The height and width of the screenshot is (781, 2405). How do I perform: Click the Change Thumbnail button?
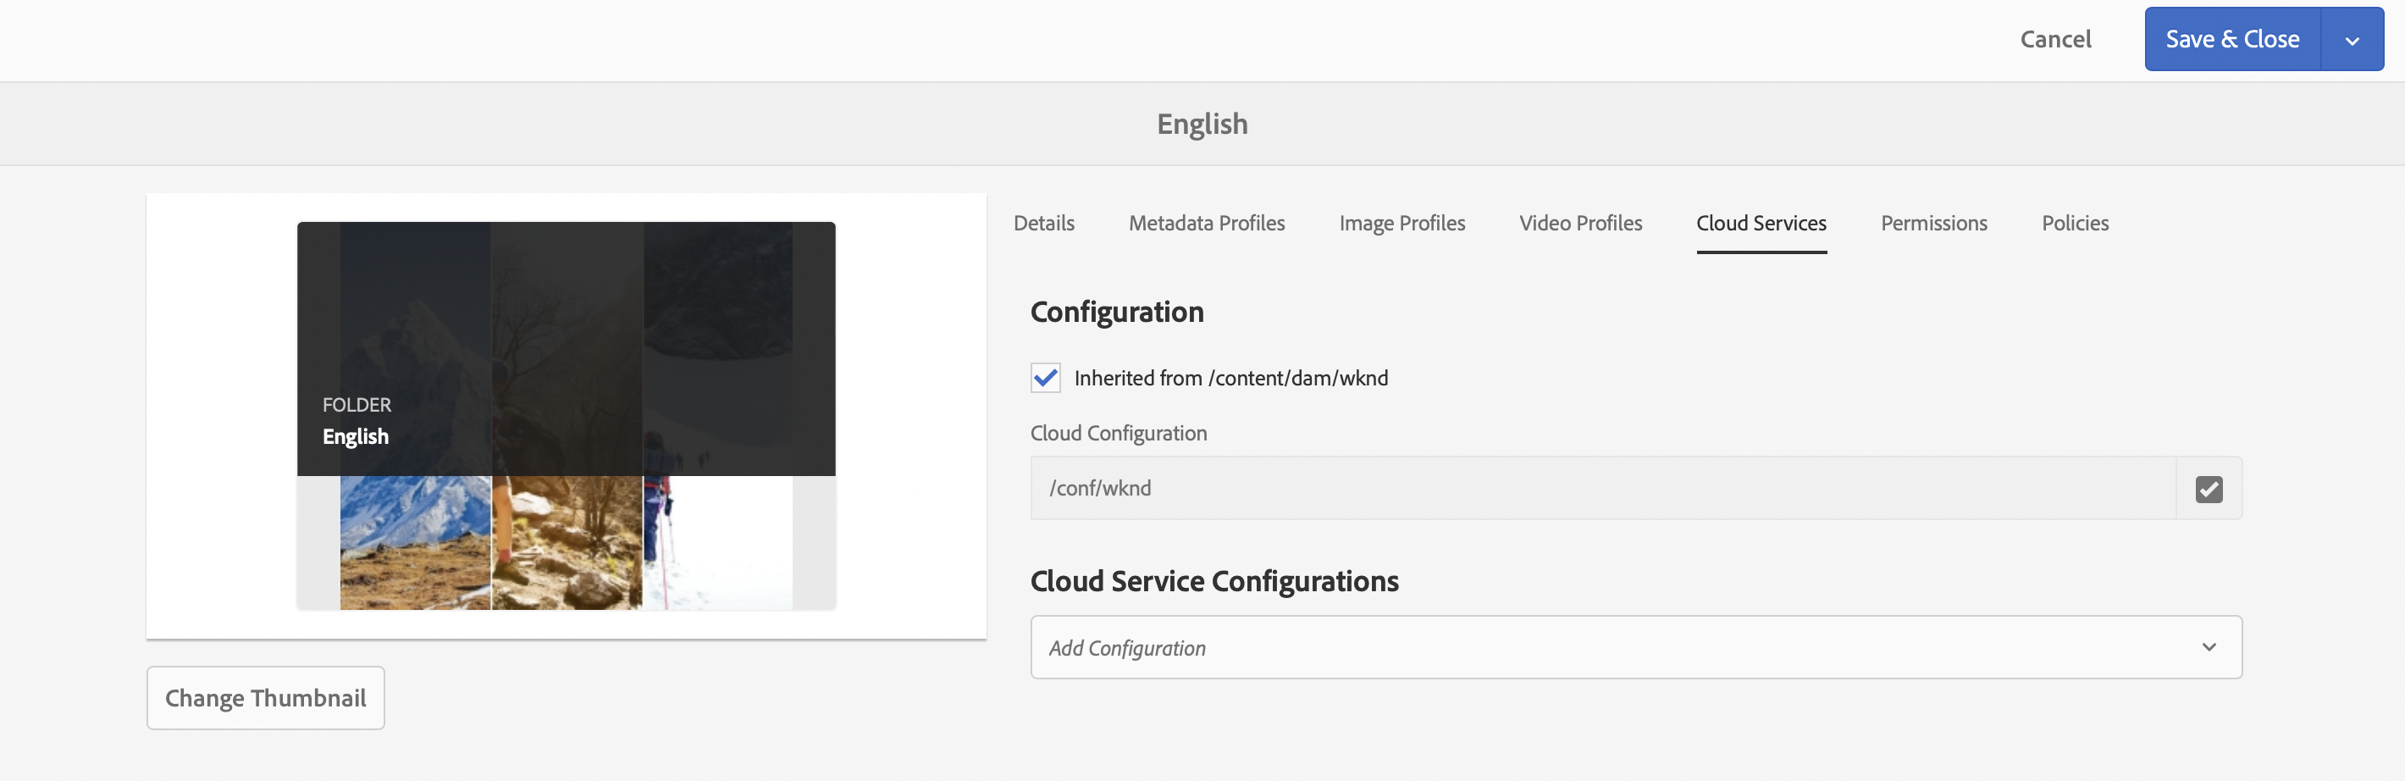[x=265, y=698]
